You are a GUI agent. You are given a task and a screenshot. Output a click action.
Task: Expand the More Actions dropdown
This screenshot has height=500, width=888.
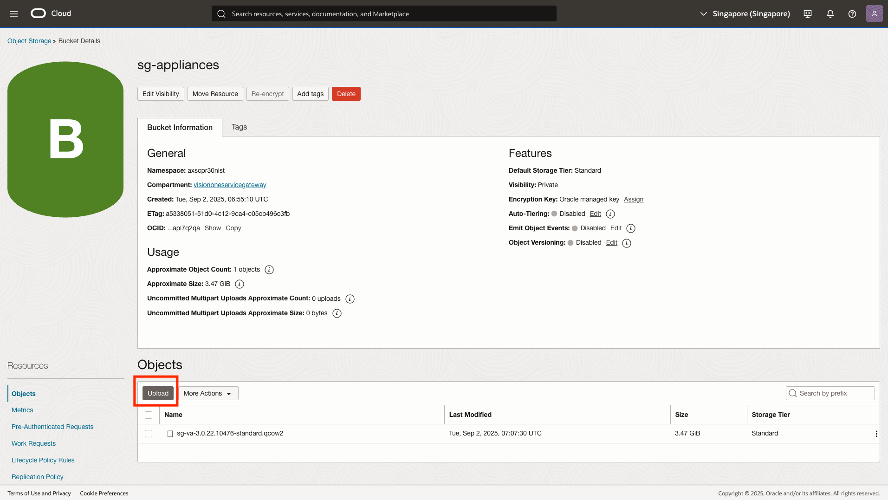[208, 393]
